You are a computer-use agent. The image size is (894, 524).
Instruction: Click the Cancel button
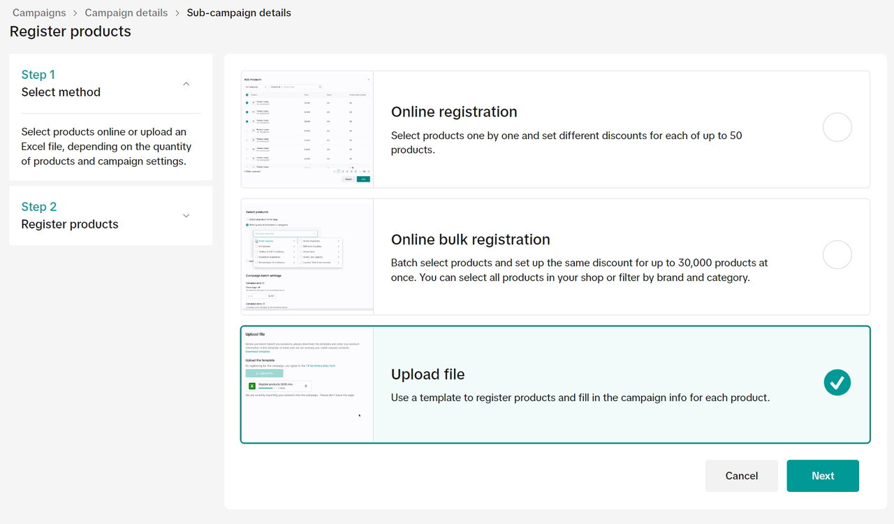(741, 476)
